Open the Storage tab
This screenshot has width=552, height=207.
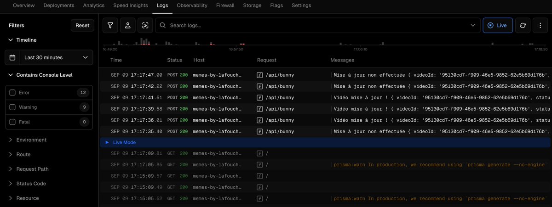coord(253,6)
